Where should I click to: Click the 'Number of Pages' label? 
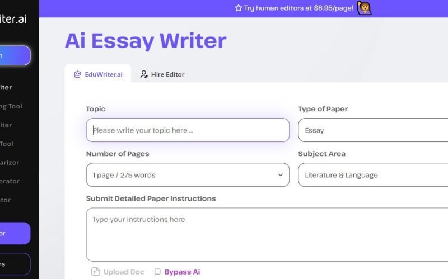pyautogui.click(x=118, y=154)
